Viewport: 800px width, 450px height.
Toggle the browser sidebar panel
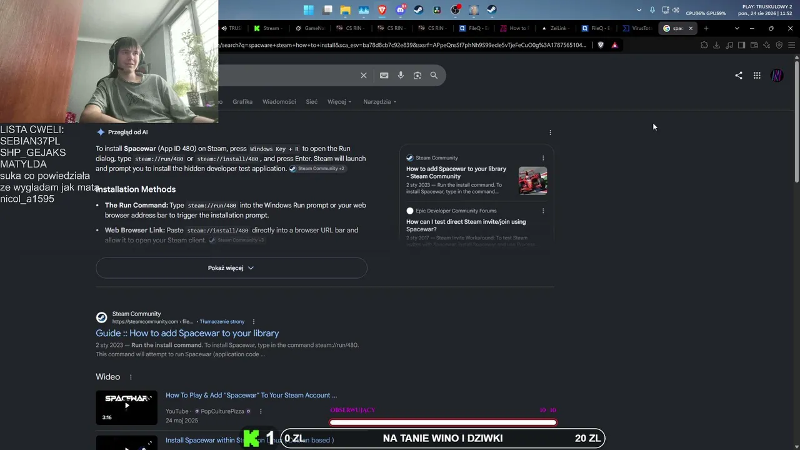[742, 45]
